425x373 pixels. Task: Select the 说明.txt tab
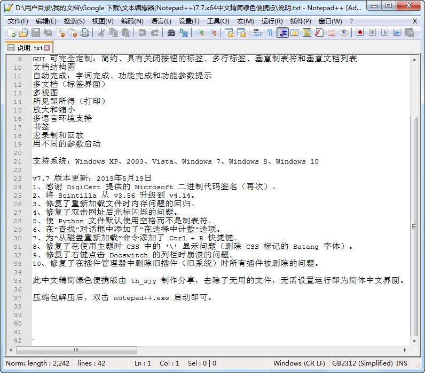(29, 48)
